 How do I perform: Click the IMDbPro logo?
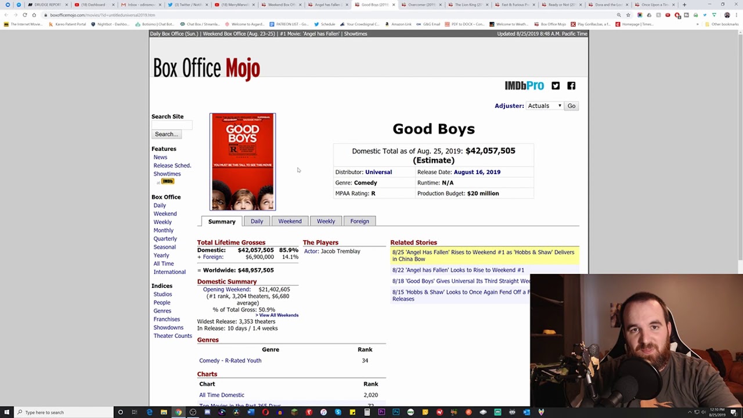(x=524, y=86)
